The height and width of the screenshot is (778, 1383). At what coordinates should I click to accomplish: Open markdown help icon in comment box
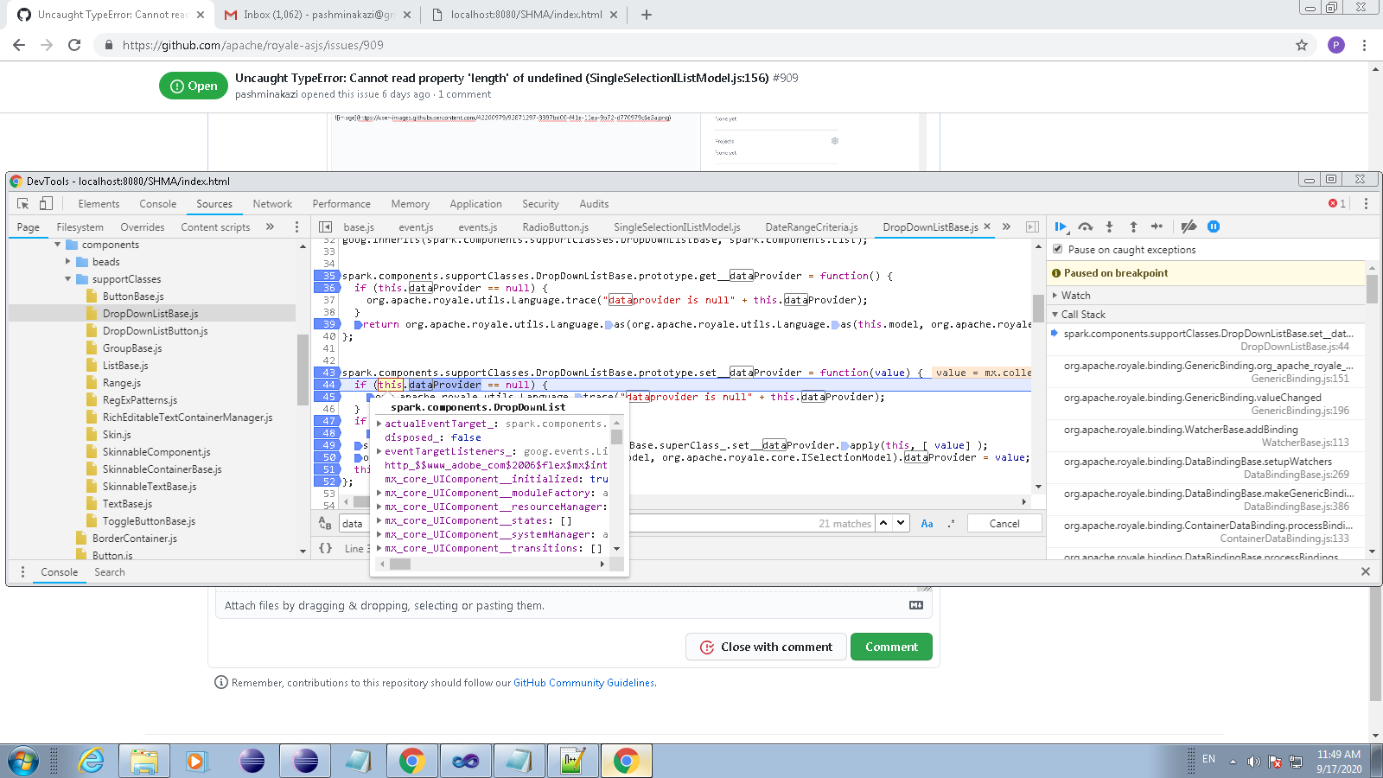coord(916,605)
